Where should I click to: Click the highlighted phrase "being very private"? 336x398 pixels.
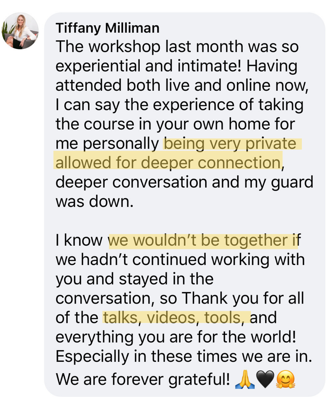[230, 144]
